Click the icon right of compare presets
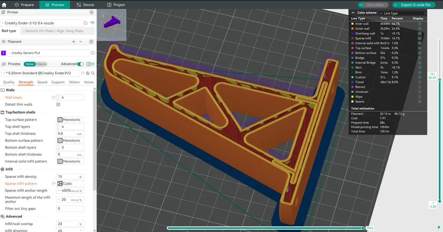Image resolution: width=443 pixels, height=232 pixels. [x=93, y=64]
